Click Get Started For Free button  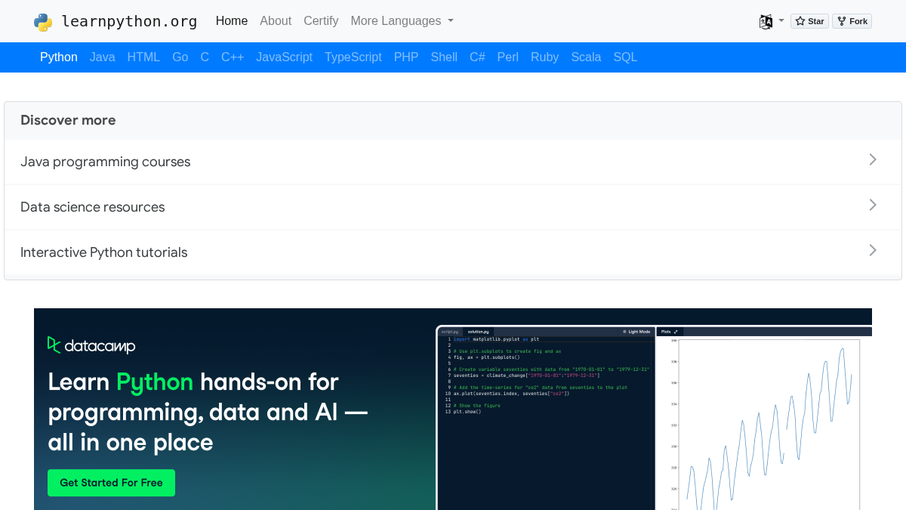(x=111, y=483)
